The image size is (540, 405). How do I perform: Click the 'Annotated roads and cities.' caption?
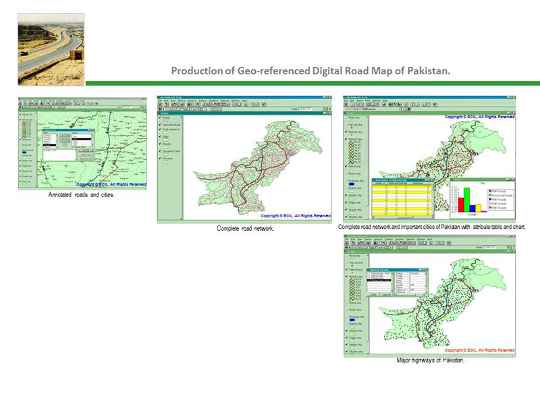(x=81, y=195)
